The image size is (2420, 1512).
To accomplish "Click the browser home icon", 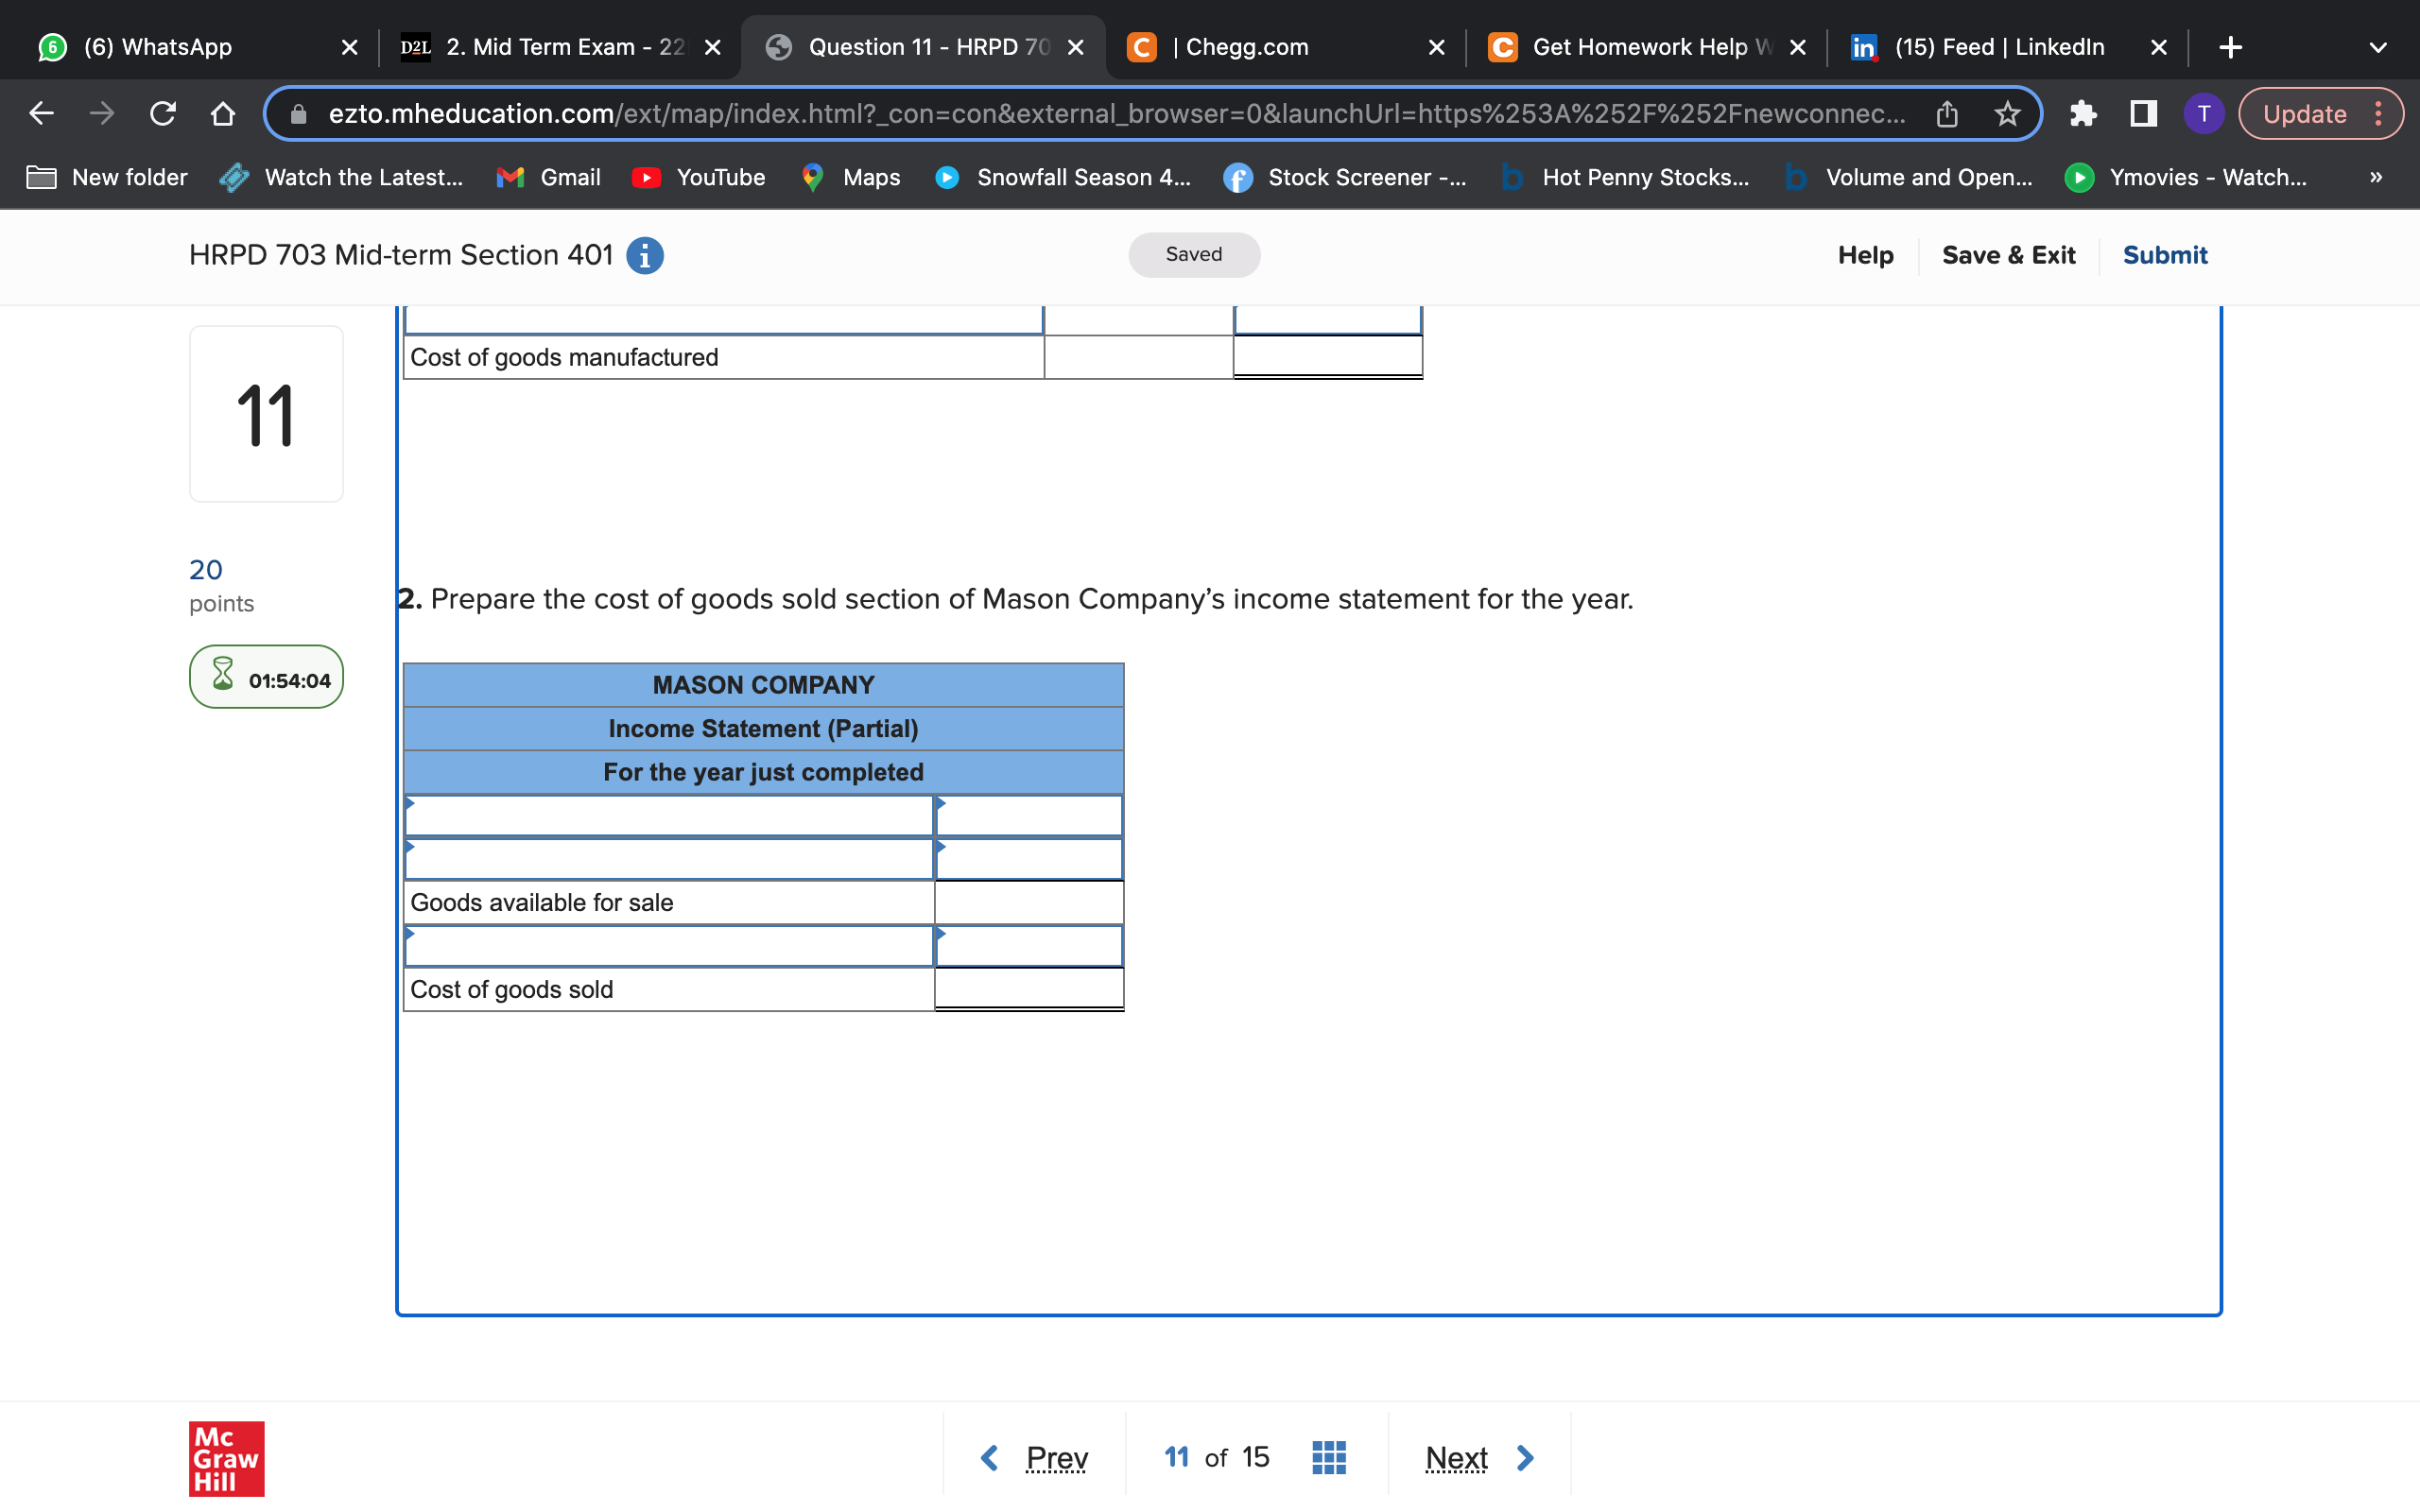I will point(222,113).
